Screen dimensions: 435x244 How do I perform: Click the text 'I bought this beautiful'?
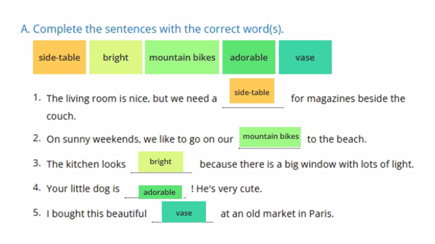pyautogui.click(x=97, y=214)
